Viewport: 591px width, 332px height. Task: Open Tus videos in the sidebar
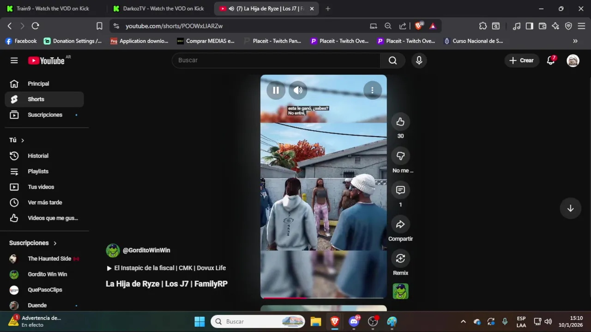(x=44, y=187)
